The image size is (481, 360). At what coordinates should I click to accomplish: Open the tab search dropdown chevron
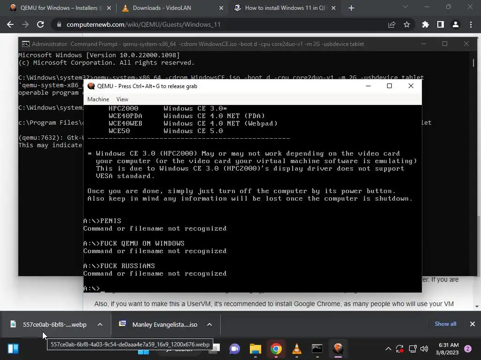pyautogui.click(x=405, y=7)
